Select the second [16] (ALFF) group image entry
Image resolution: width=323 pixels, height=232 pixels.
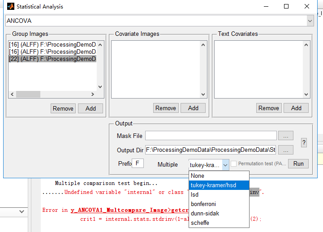coord(52,52)
